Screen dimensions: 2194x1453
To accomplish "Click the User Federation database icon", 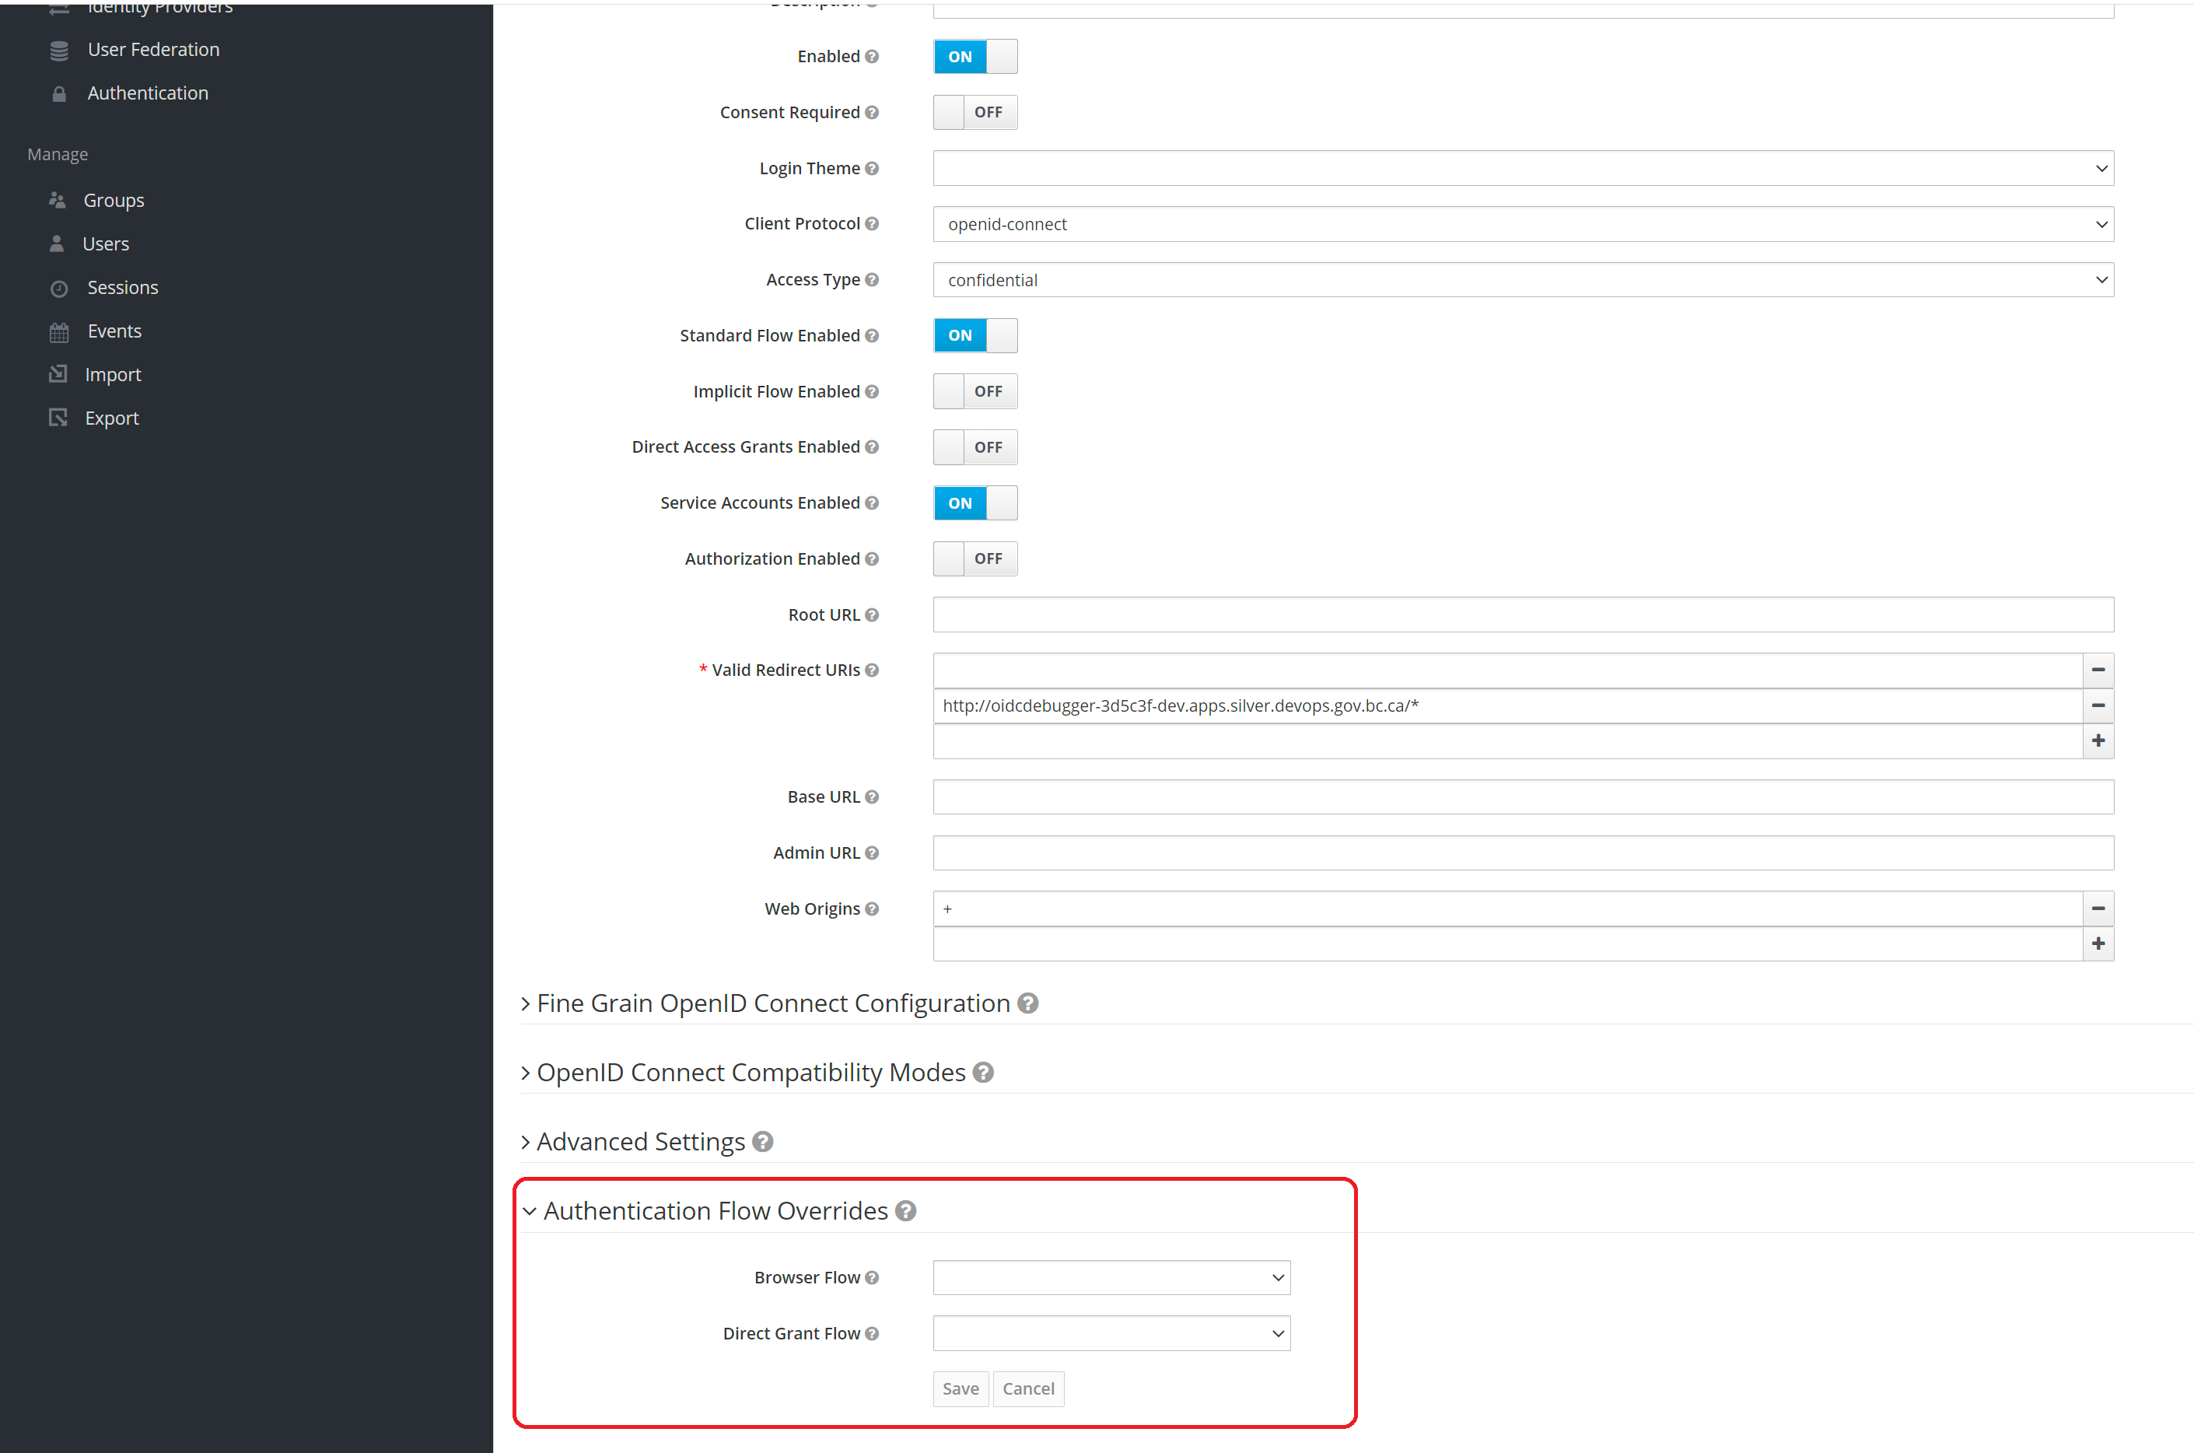I will [59, 51].
